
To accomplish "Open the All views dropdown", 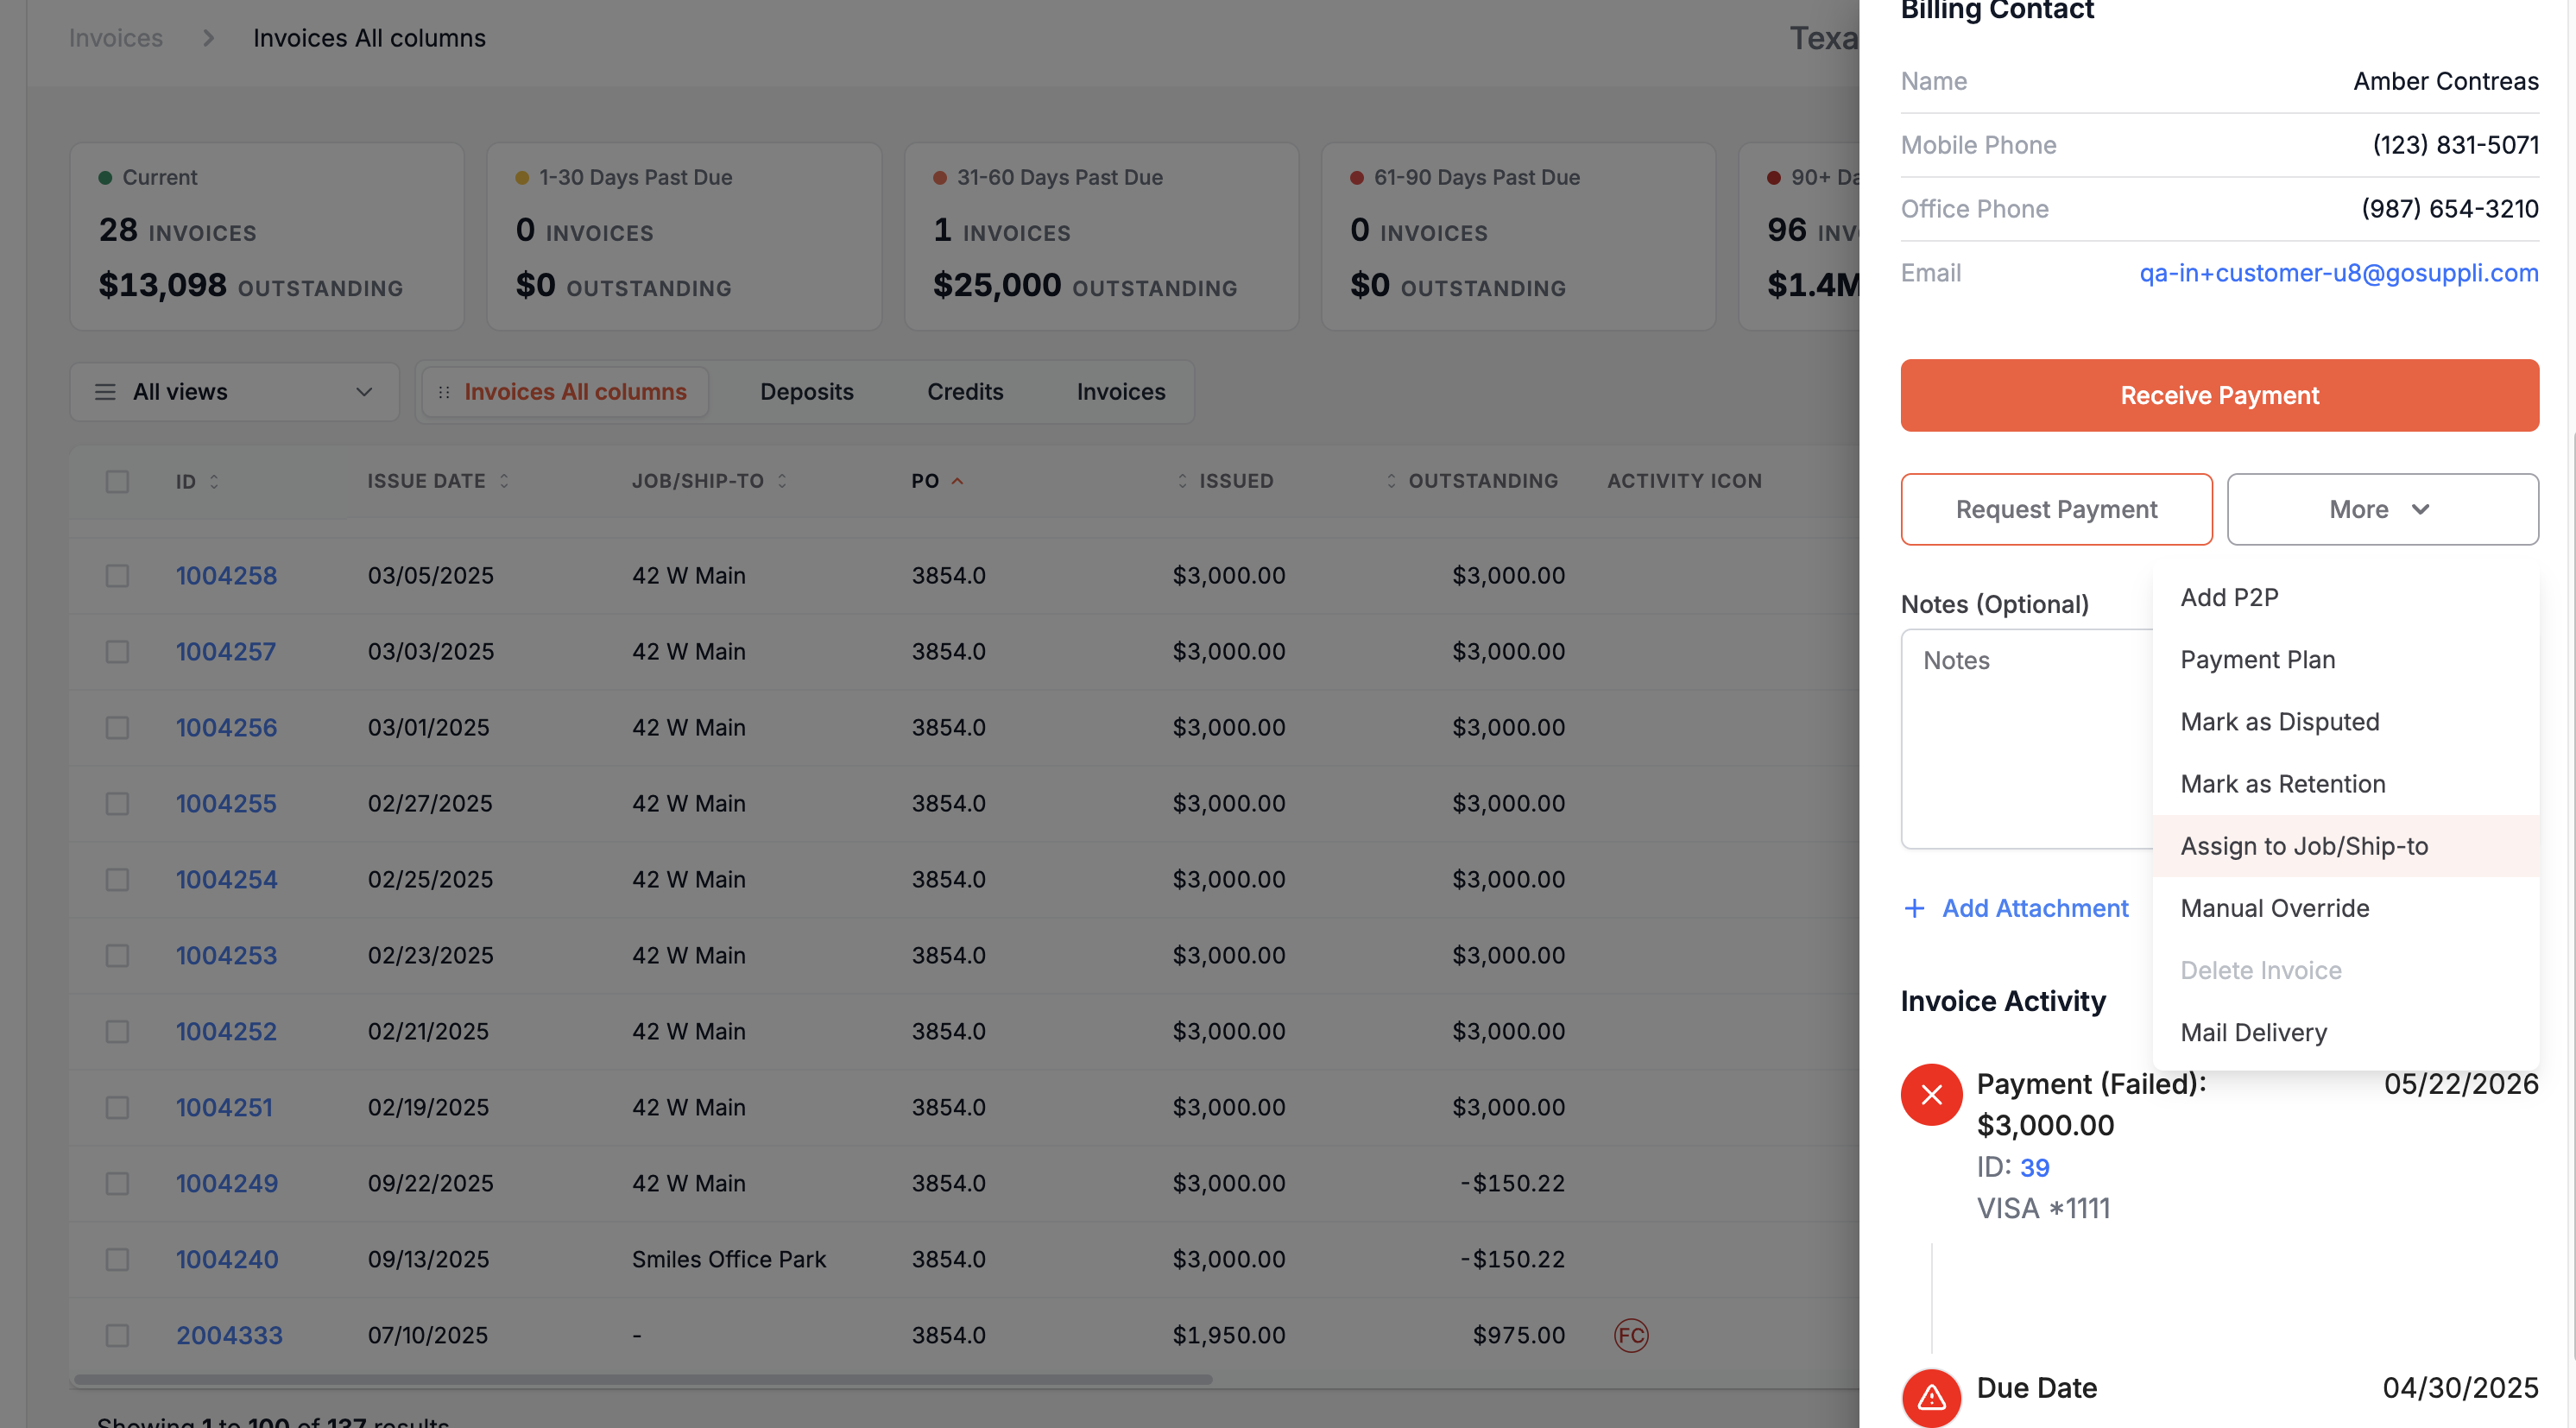I will pyautogui.click(x=234, y=392).
